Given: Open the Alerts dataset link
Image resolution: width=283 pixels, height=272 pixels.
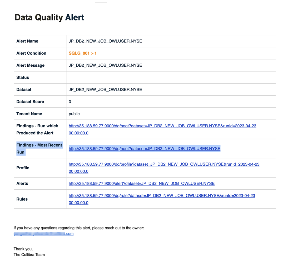Looking at the screenshot, I should (x=141, y=184).
